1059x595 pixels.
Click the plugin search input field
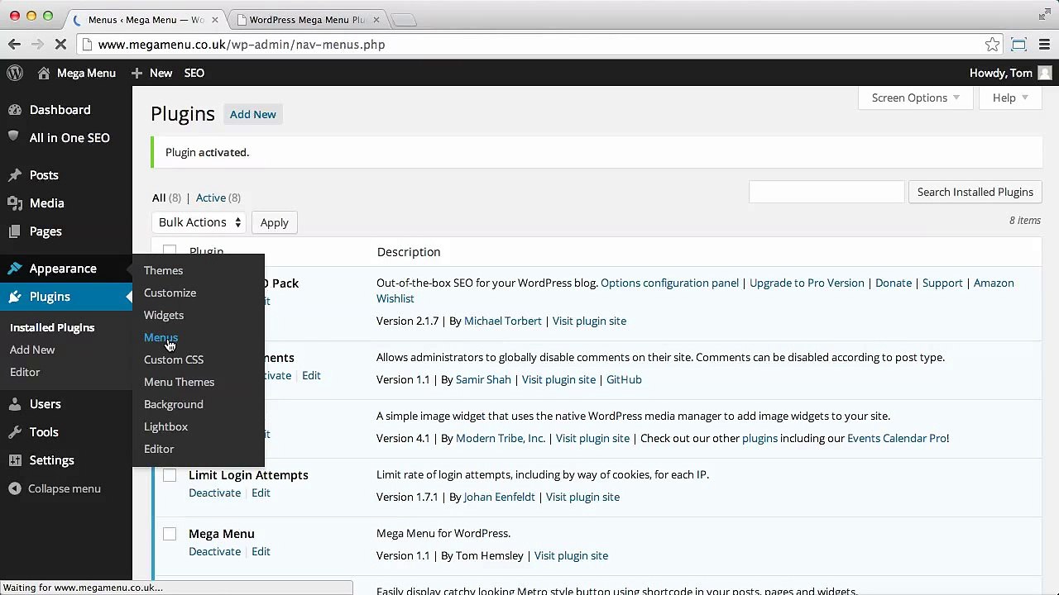827,192
